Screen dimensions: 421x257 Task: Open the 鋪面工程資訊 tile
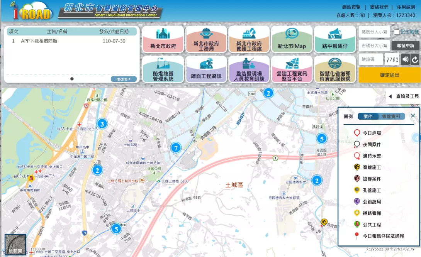[x=206, y=69]
